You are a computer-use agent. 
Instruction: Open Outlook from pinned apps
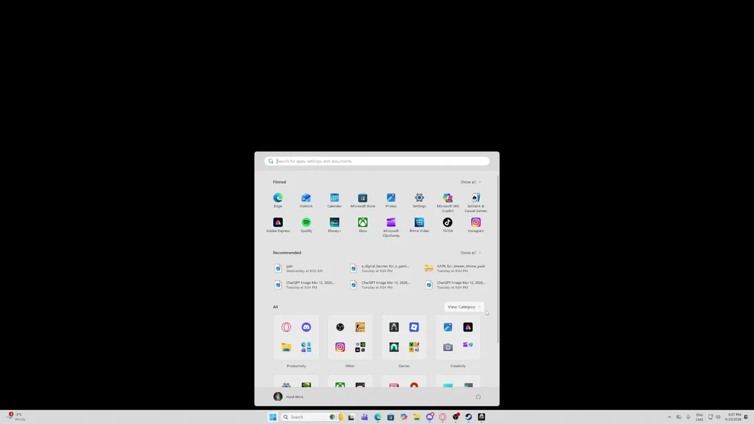(x=306, y=200)
